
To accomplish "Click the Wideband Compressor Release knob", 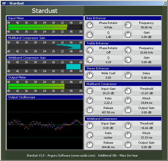I will (x=90, y=145).
